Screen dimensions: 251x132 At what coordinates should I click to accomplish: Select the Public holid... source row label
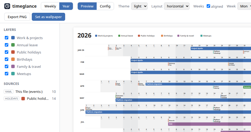point(38,98)
